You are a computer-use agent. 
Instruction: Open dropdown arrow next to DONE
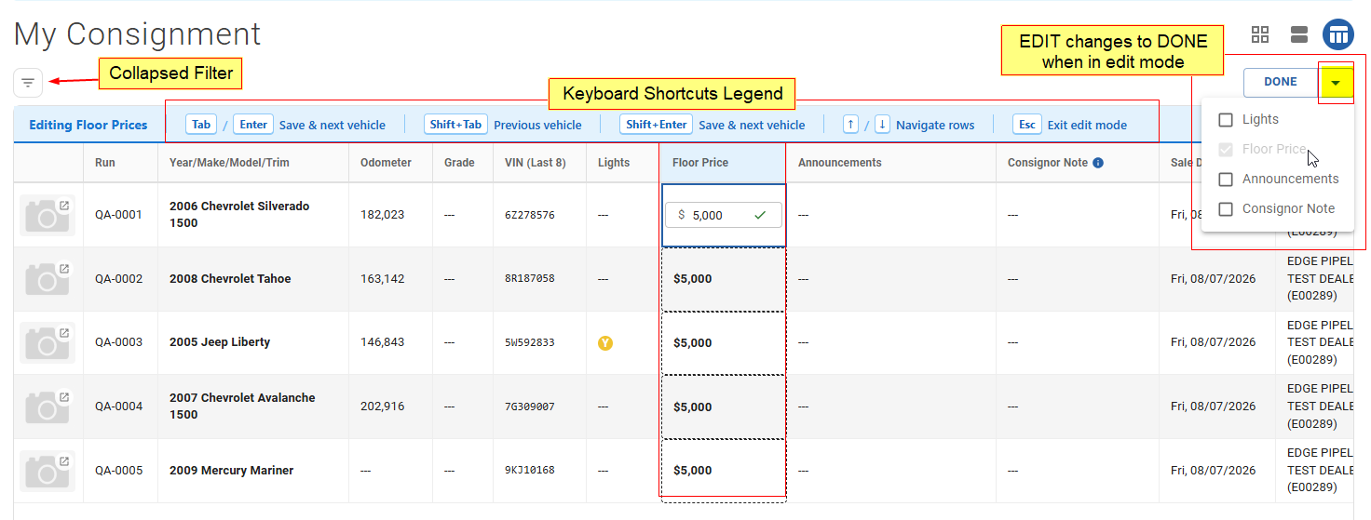[x=1336, y=82]
